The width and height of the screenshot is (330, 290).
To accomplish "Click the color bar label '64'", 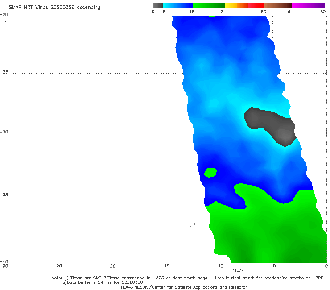I will tap(290, 12).
